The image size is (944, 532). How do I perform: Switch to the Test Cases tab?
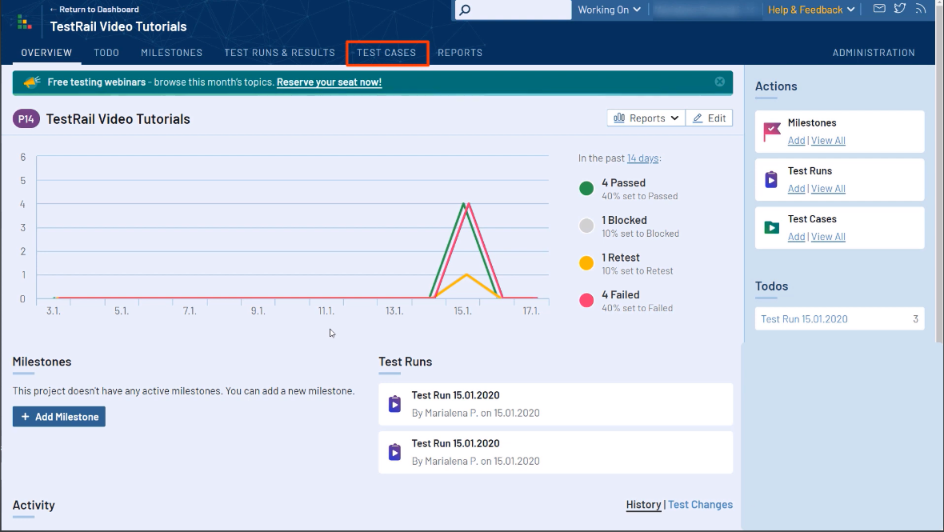tap(386, 53)
